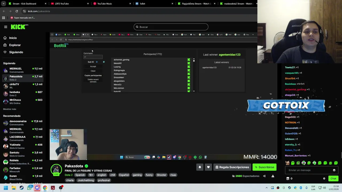Open the Fazer mercado bookmark
The image size is (342, 192).
[23, 18]
